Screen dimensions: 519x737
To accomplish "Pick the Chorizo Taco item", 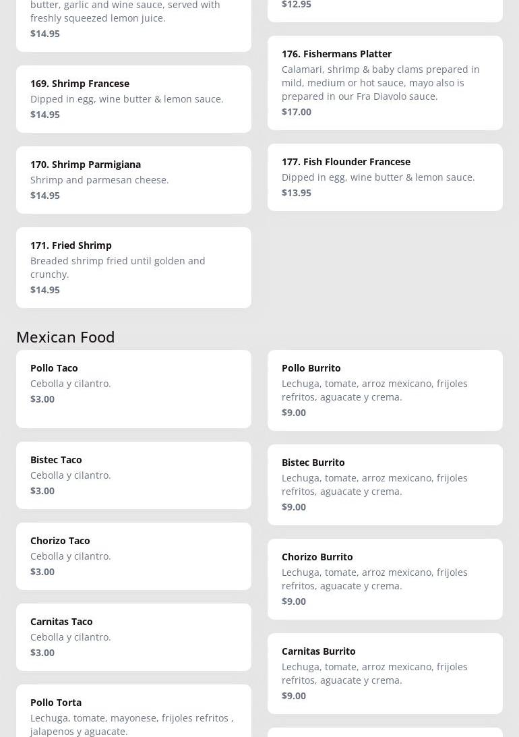I will pyautogui.click(x=133, y=556).
